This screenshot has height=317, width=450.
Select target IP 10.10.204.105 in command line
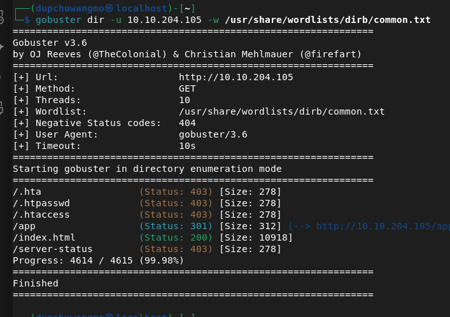tap(164, 20)
